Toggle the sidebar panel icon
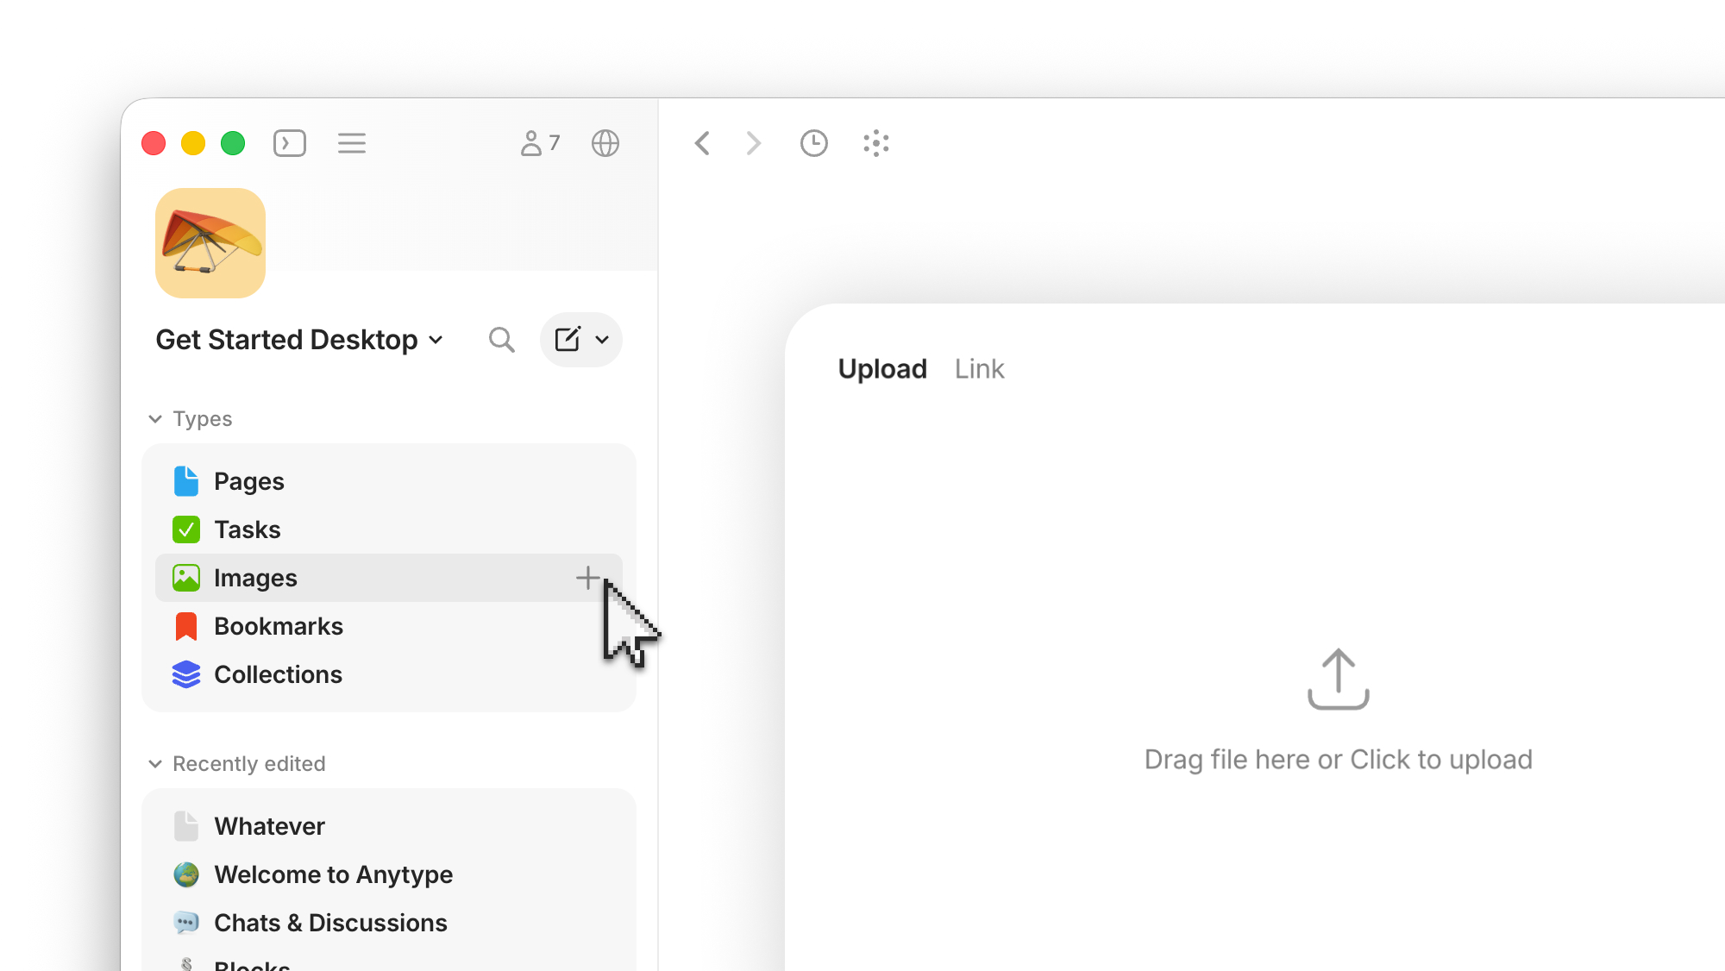Screen dimensions: 1725x971 (x=290, y=143)
